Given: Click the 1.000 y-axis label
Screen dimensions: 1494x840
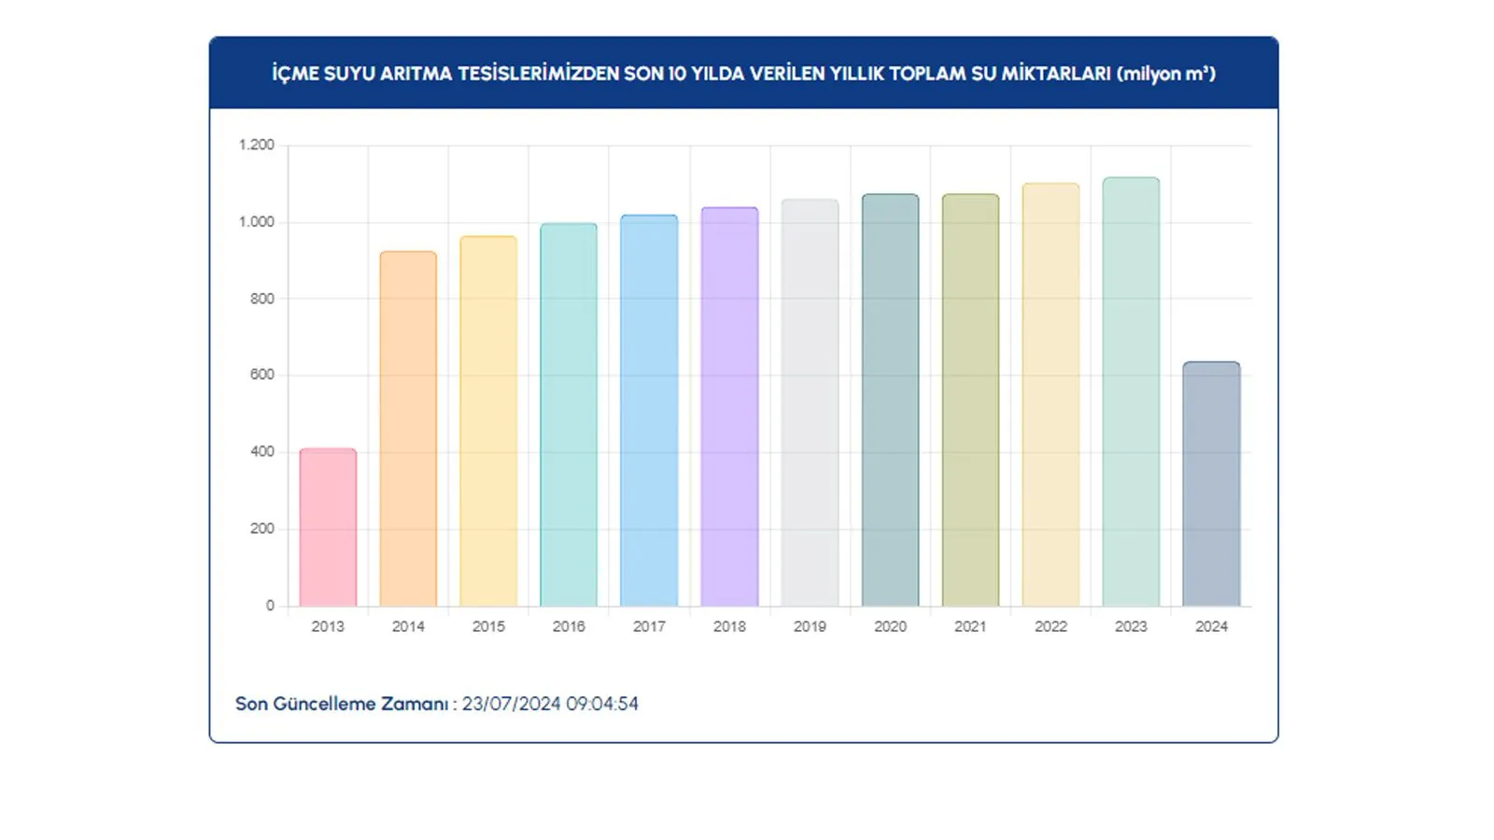Looking at the screenshot, I should coord(257,222).
